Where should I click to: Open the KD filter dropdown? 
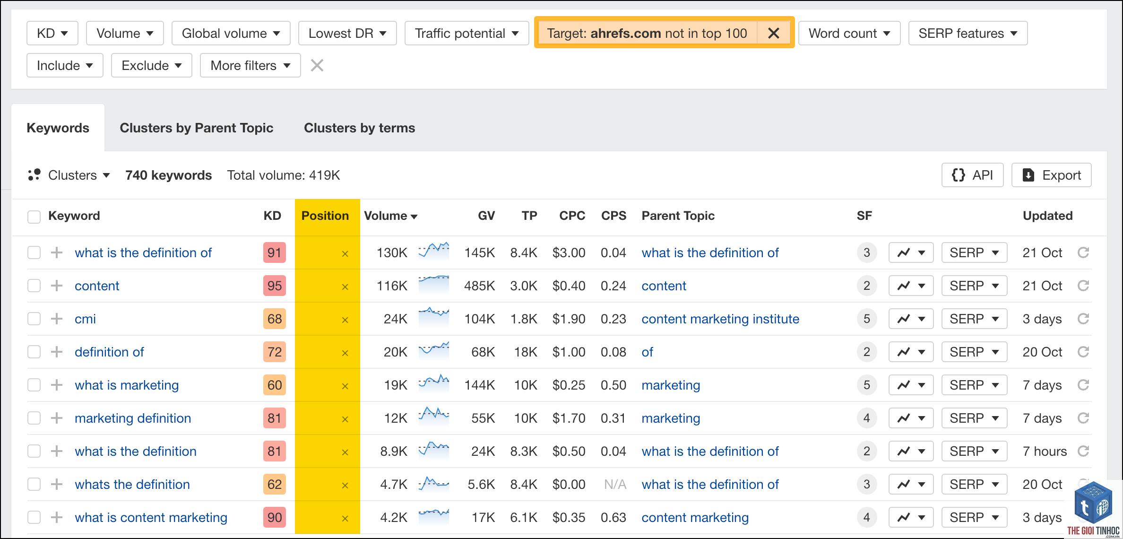tap(52, 33)
